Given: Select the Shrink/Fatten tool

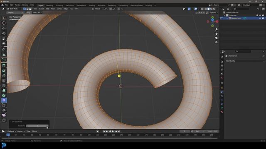Looking at the screenshot, I should [x=4, y=110].
